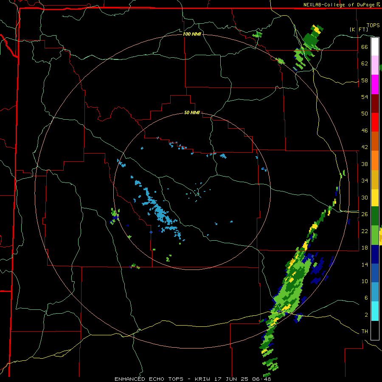The image size is (382, 382).
Task: Click the legend value 10
Action: [365, 281]
